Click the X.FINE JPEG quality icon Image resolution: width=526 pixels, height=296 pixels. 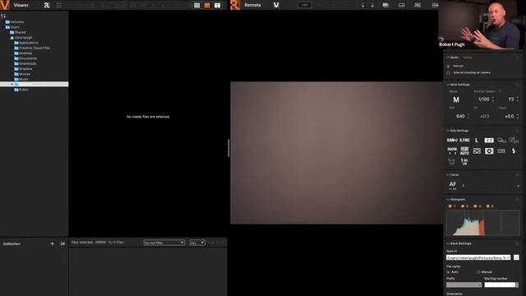[464, 140]
